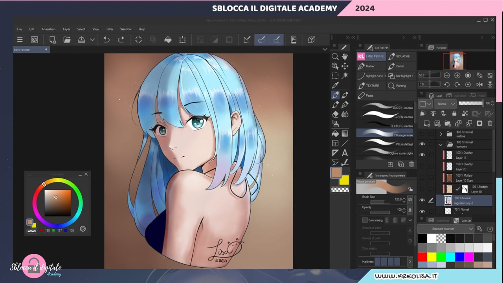
Task: Click Open file folder icon
Action: (x=67, y=39)
